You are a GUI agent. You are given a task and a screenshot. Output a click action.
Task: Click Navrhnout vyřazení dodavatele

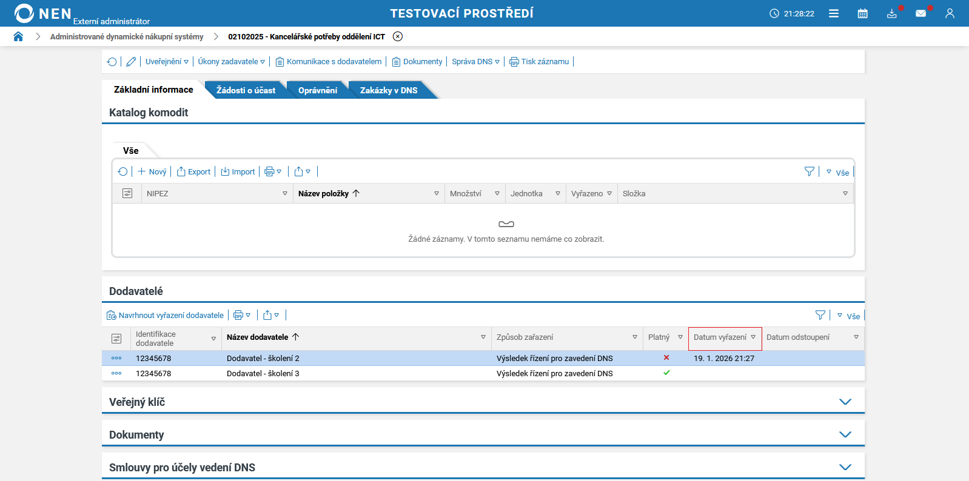(165, 315)
